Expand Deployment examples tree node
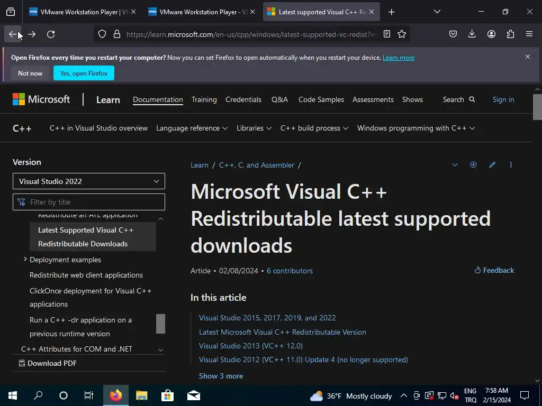 coord(25,259)
